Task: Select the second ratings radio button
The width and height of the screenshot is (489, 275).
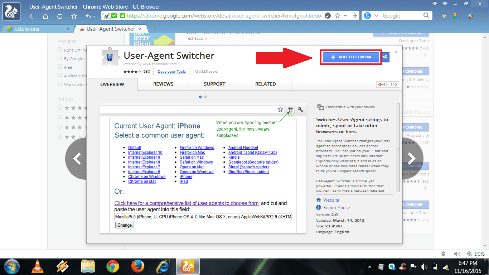Action: coord(60,117)
